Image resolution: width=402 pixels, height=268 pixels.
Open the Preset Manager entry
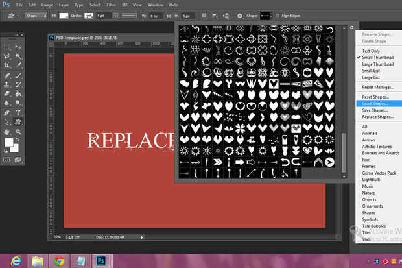pos(377,87)
